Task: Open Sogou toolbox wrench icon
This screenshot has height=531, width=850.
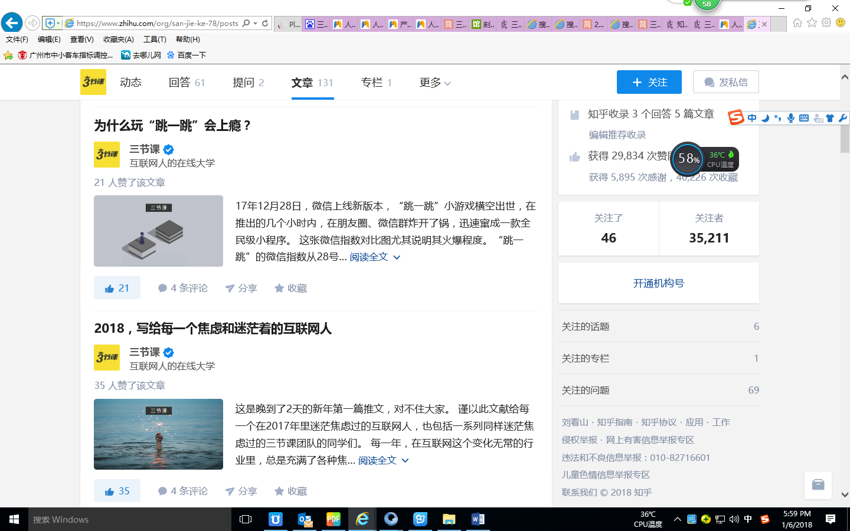Action: click(x=842, y=118)
